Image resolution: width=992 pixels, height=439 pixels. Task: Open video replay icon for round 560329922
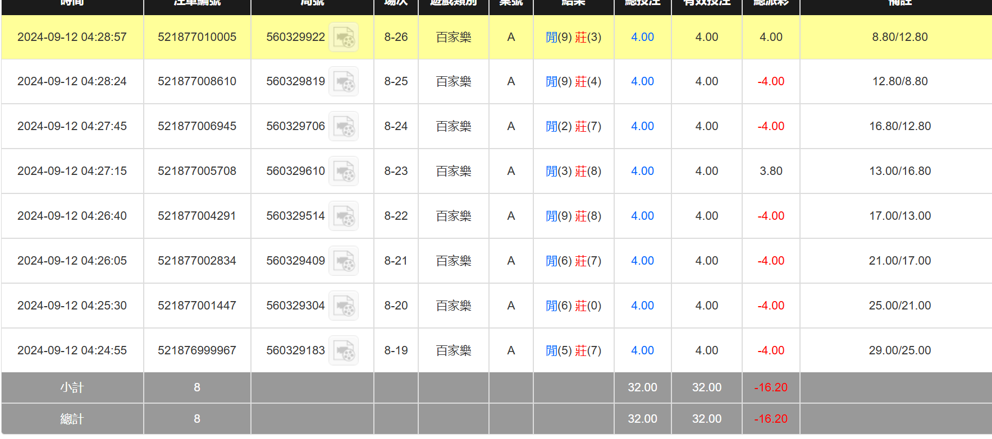(x=343, y=38)
